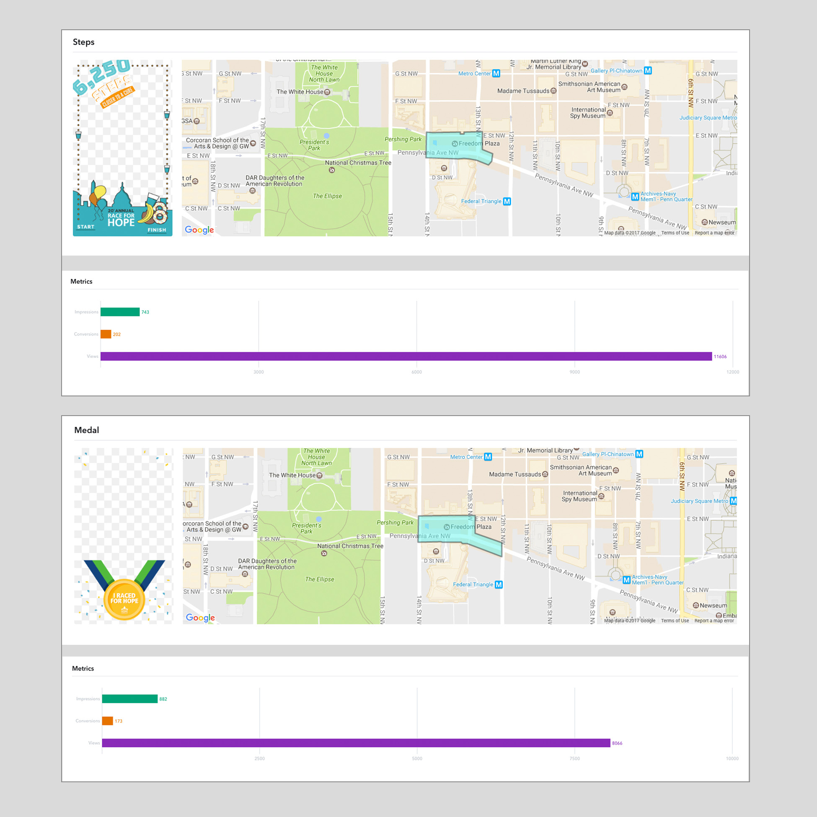Click the Metro Center station icon in Steps map

point(496,74)
